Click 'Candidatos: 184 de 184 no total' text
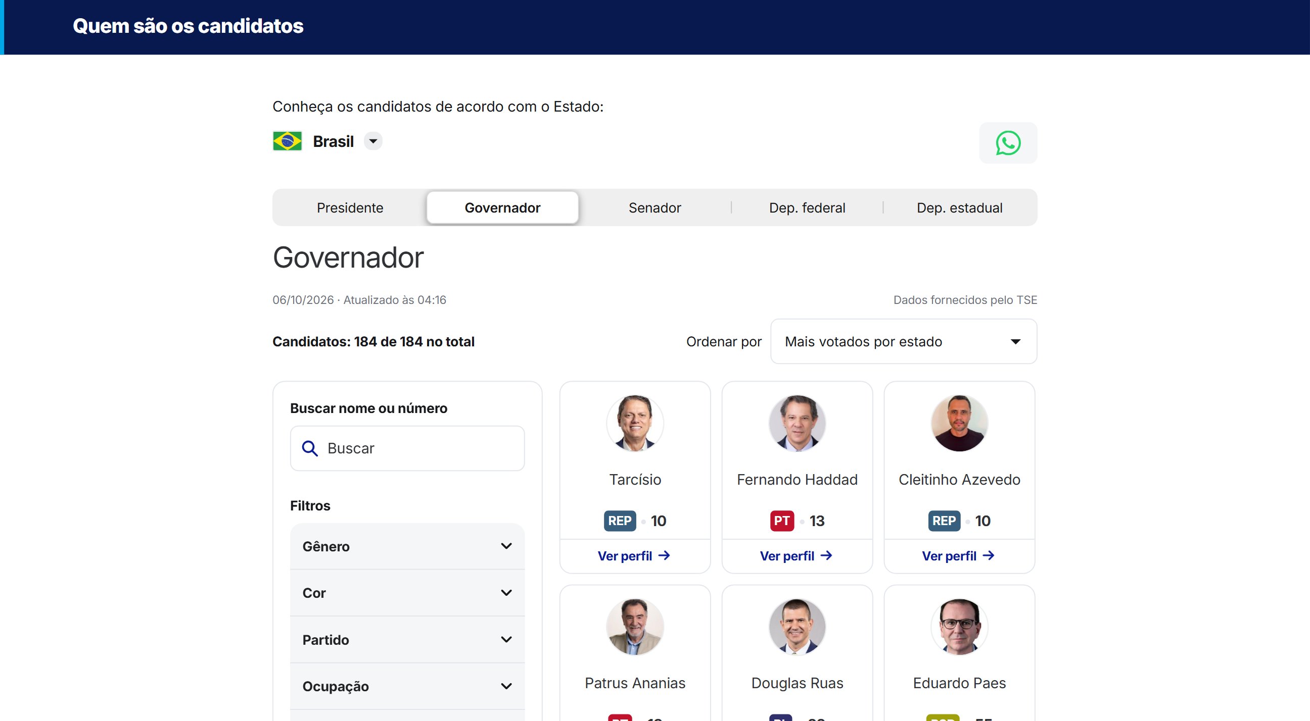This screenshot has height=721, width=1310. tap(373, 341)
